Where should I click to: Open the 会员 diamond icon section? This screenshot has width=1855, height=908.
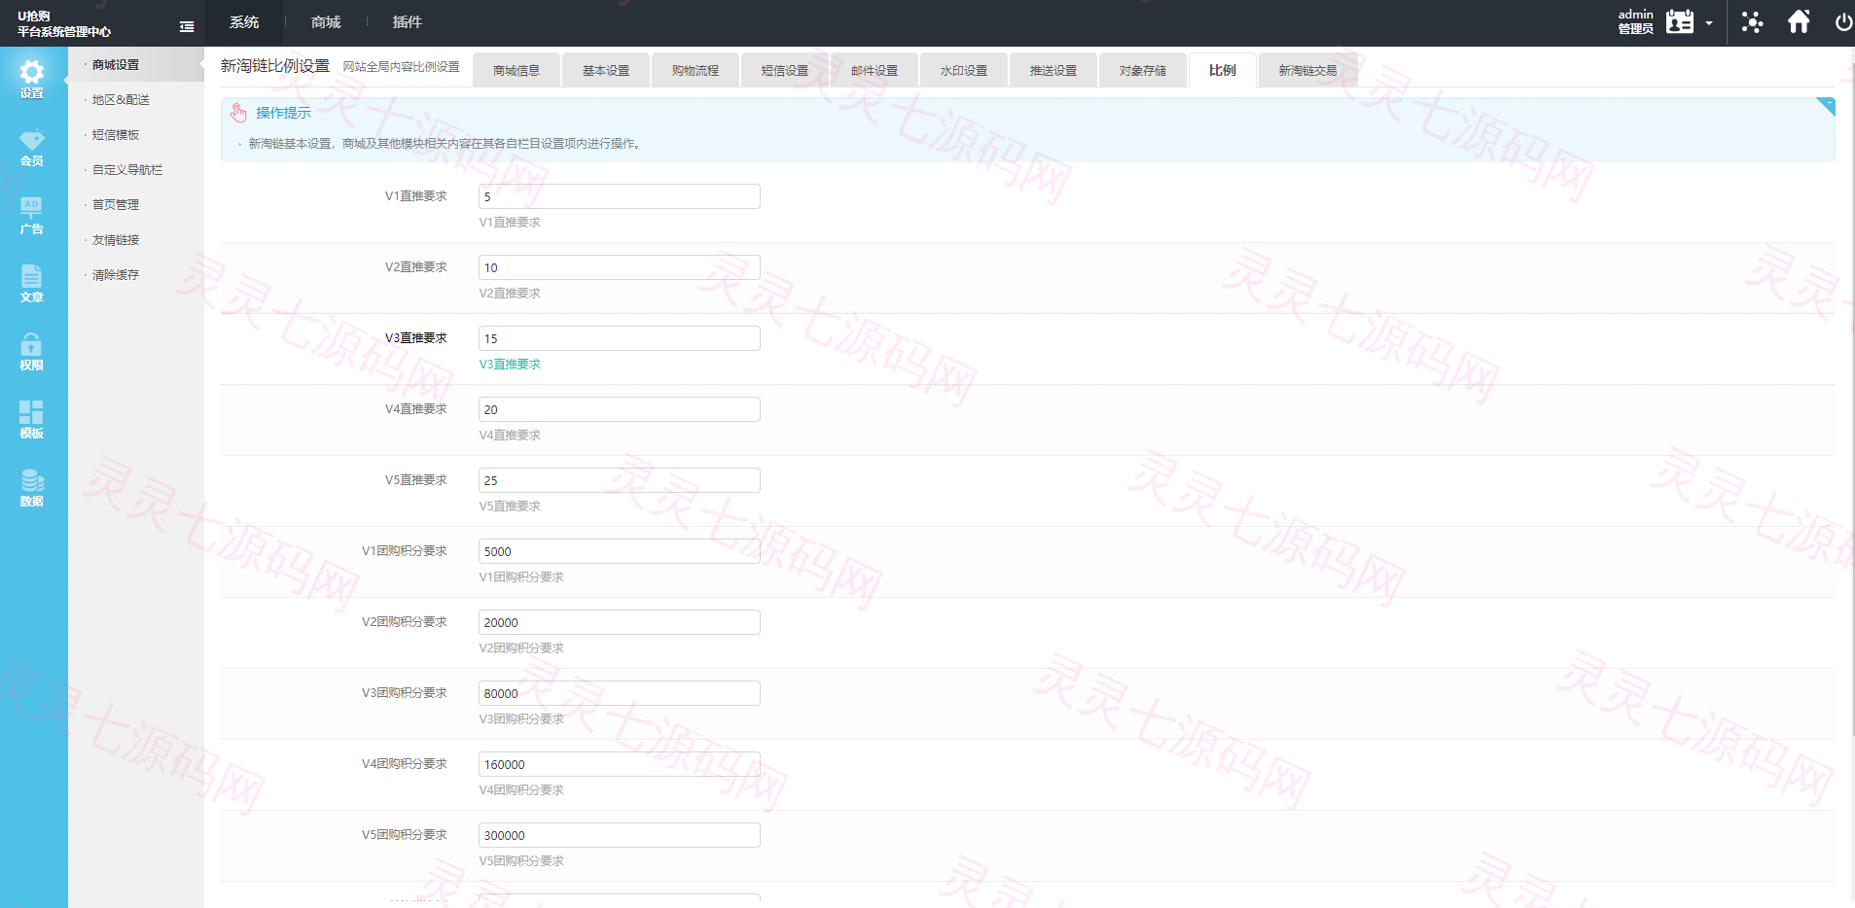(32, 148)
